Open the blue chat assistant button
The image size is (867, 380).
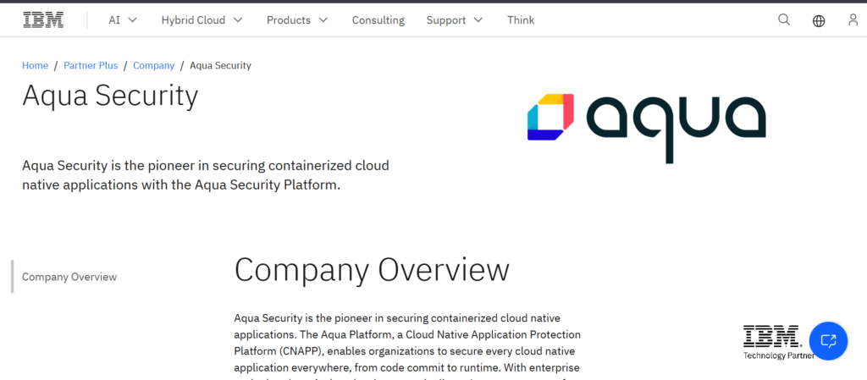pyautogui.click(x=828, y=341)
